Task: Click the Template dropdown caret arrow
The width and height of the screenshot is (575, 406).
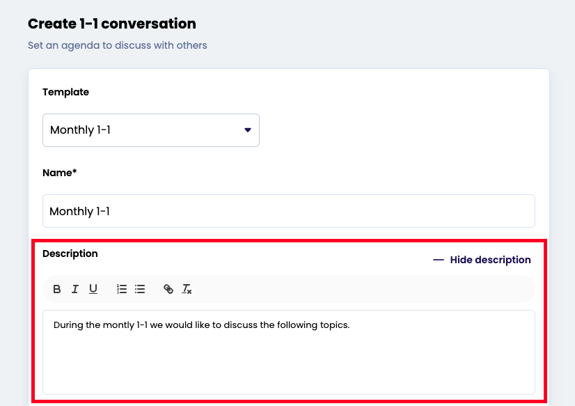Action: 247,130
